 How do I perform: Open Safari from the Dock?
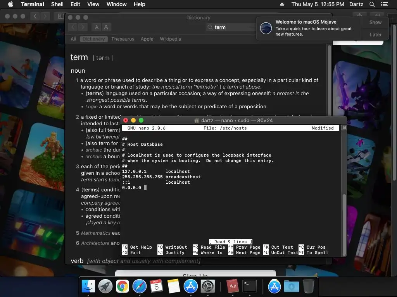140,287
